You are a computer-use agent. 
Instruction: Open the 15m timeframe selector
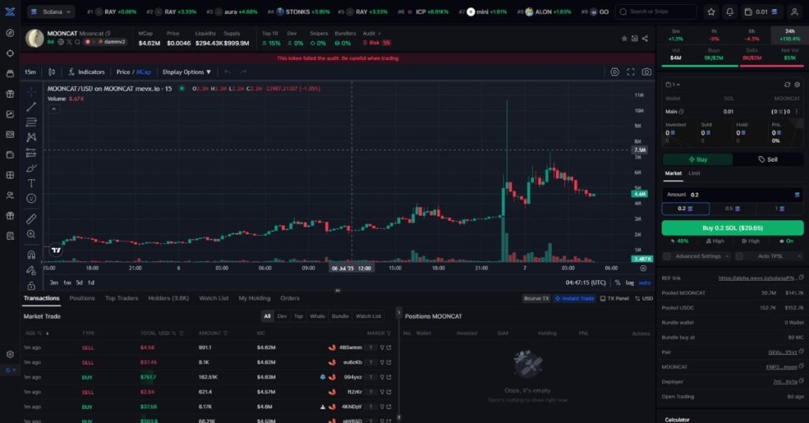(31, 72)
